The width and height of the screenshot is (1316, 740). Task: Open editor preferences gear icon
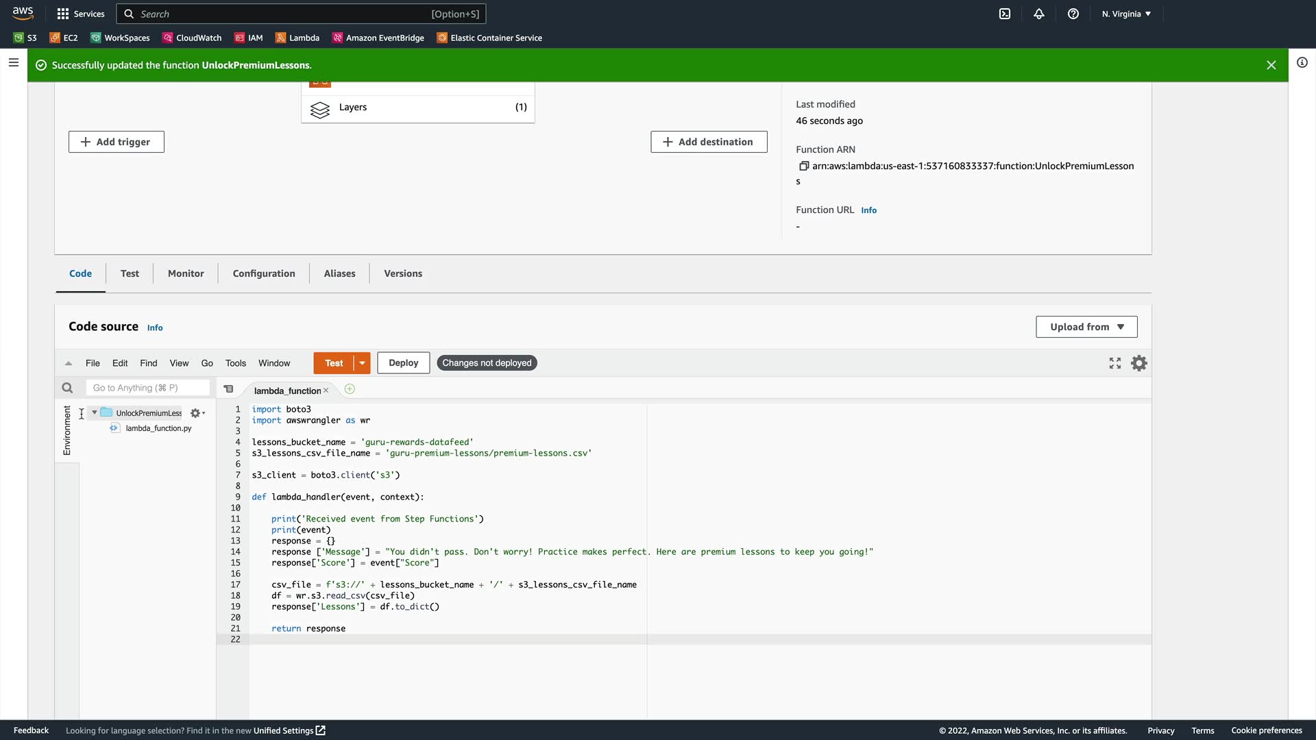tap(1138, 363)
